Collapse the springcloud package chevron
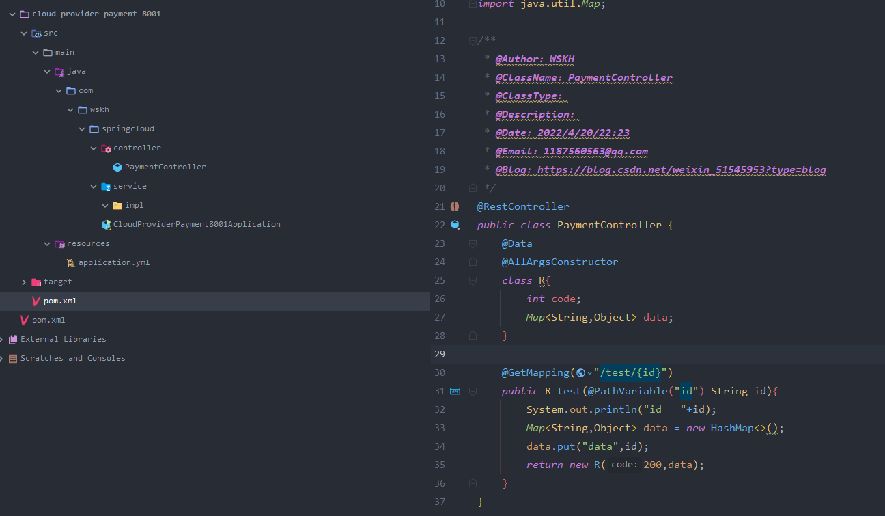This screenshot has height=516, width=885. 82,128
